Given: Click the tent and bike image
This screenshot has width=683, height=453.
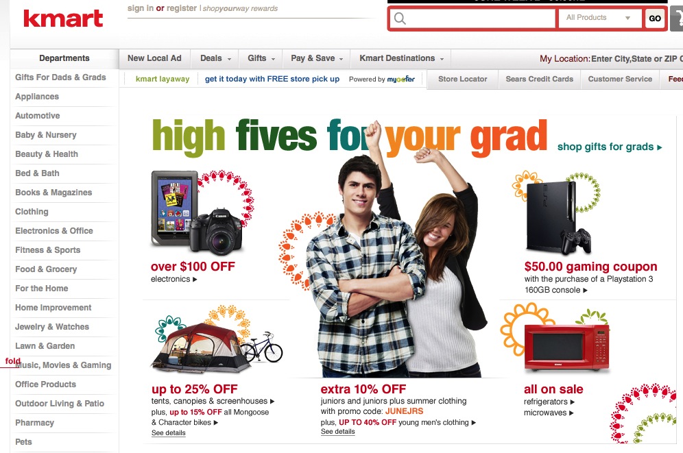Looking at the screenshot, I should pyautogui.click(x=217, y=348).
